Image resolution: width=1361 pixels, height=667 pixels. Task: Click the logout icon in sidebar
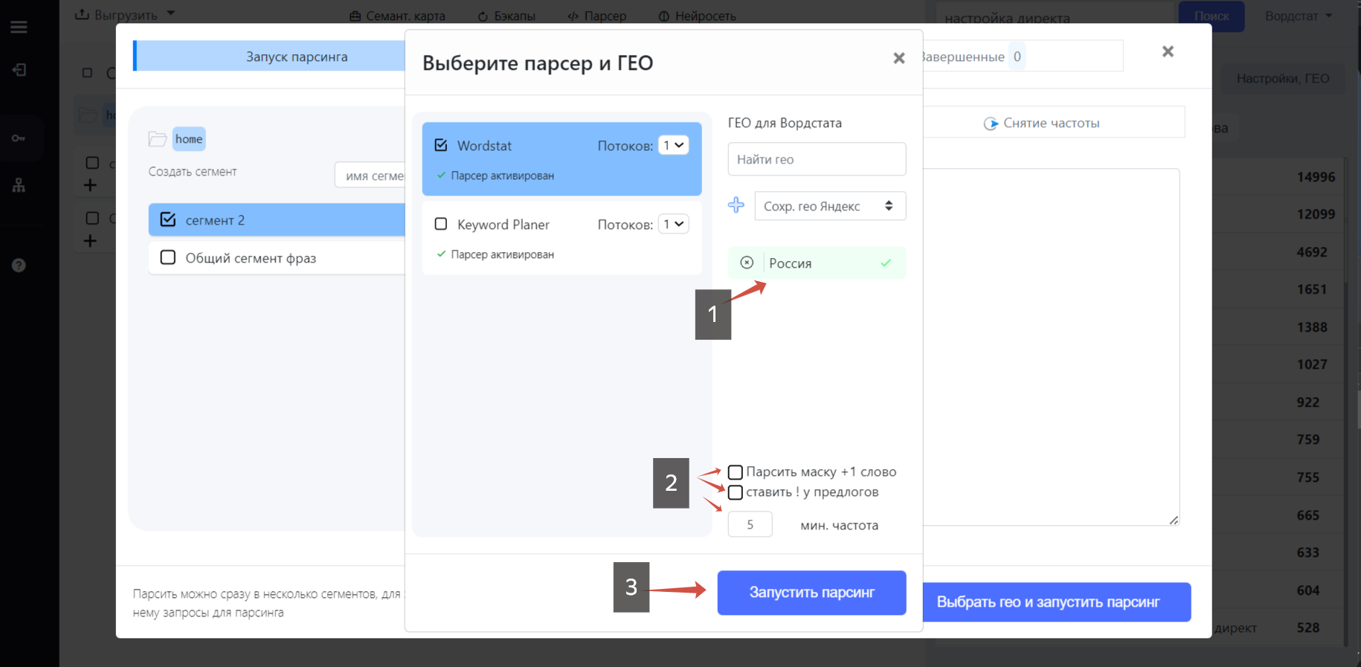click(19, 70)
